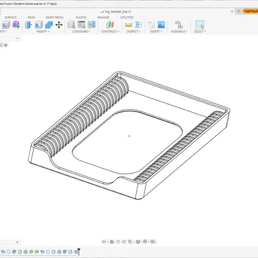Close the tcg_toplader_tray document tab
The width and height of the screenshot is (258, 258).
232,12
